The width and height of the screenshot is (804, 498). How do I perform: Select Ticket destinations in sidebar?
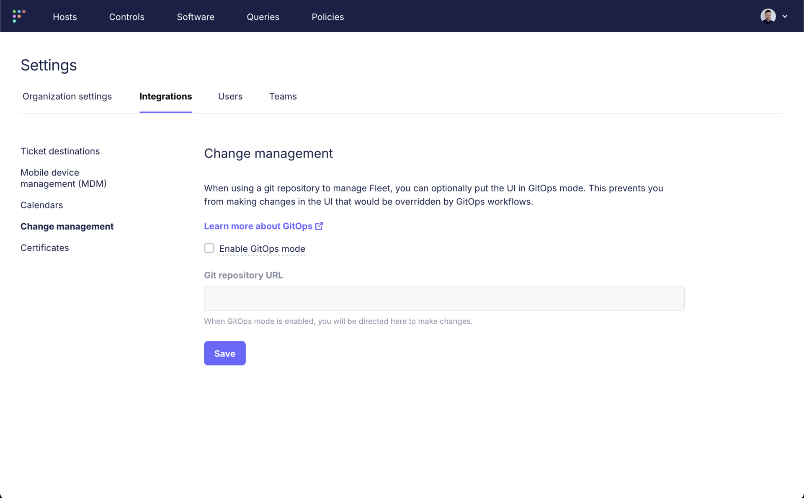click(x=60, y=151)
